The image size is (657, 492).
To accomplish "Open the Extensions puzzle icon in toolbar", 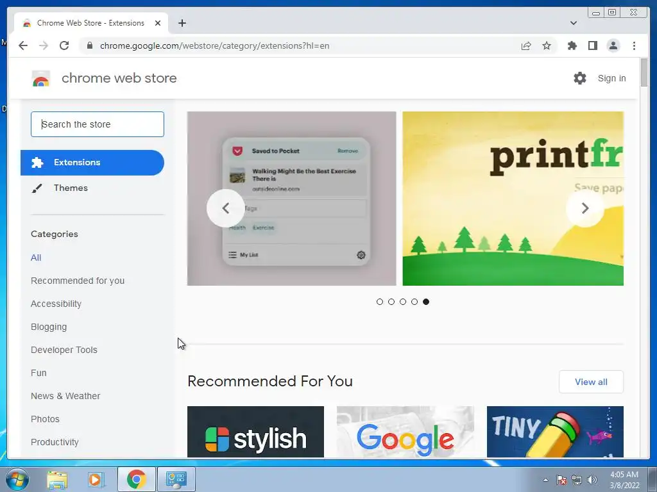I will pos(572,45).
